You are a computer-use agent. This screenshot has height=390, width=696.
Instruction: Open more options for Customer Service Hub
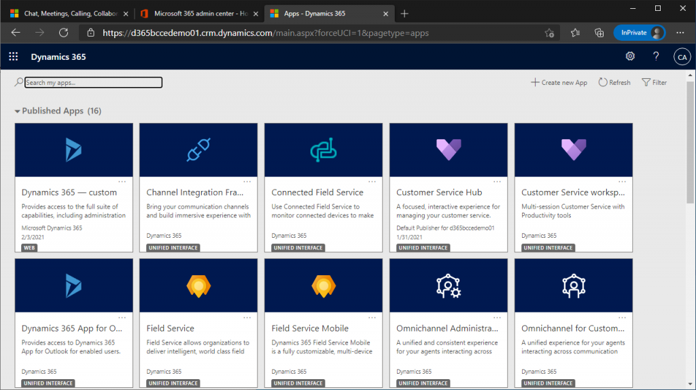click(x=497, y=181)
